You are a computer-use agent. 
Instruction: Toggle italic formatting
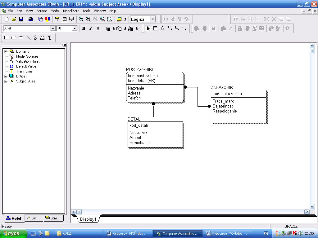91,29
